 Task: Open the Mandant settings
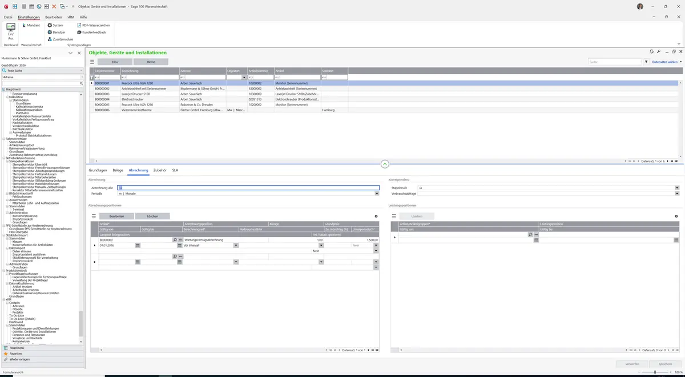[31, 25]
